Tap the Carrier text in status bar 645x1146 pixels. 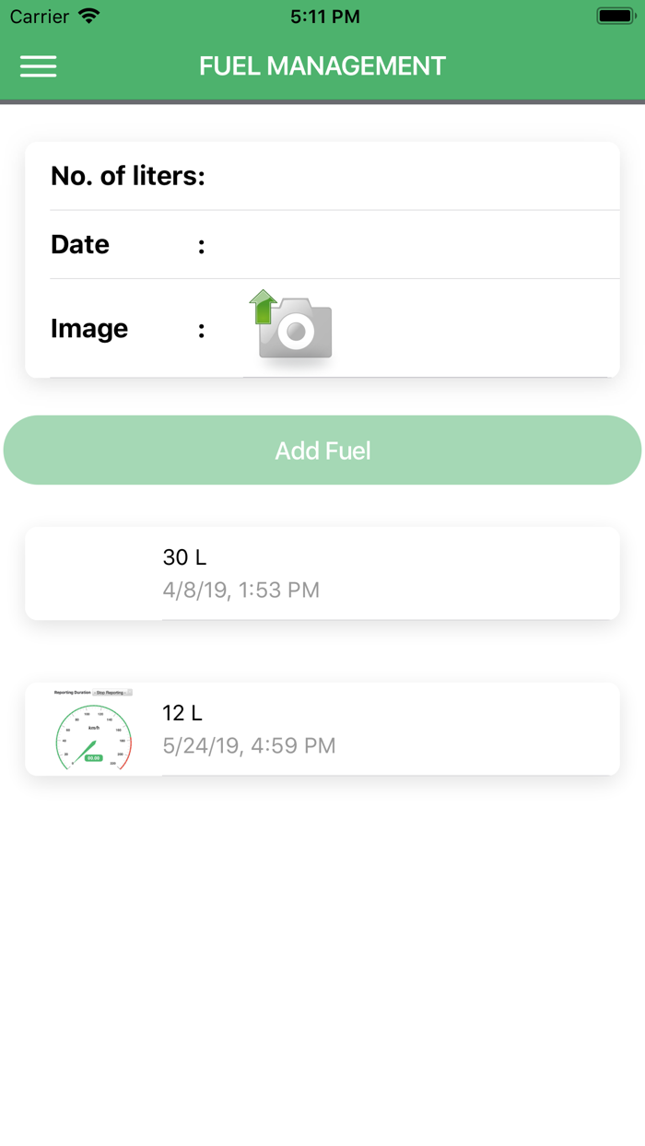pyautogui.click(x=40, y=17)
